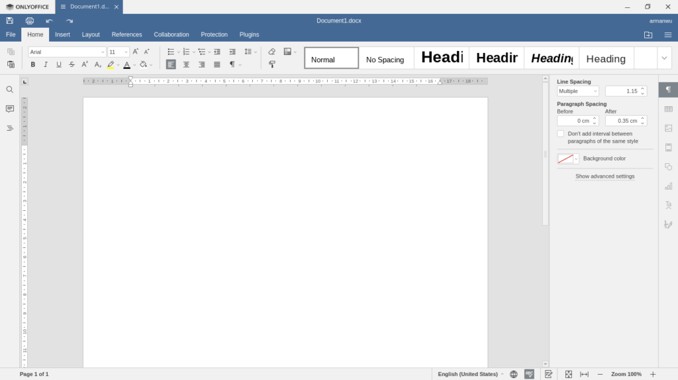678x380 pixels.
Task: Click the Track changes status bar icon
Action: pyautogui.click(x=548, y=374)
